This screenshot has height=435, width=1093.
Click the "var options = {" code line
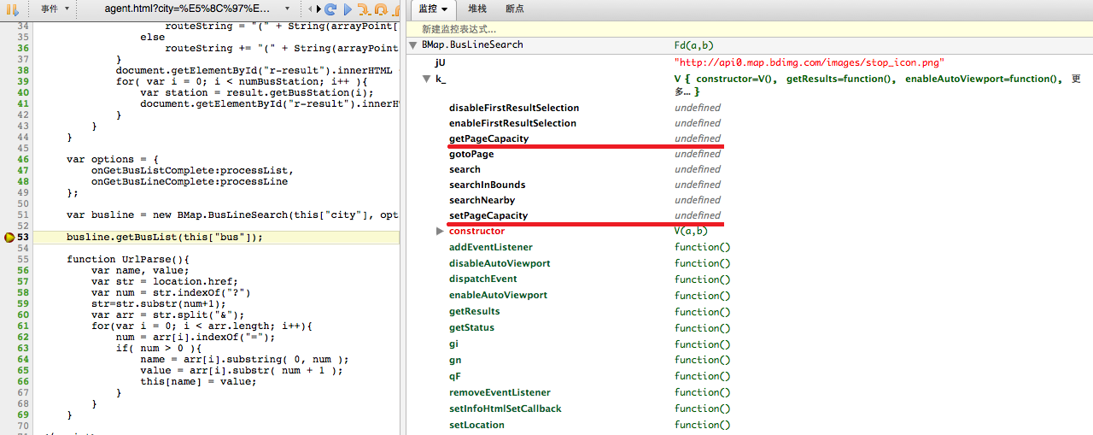click(x=113, y=159)
